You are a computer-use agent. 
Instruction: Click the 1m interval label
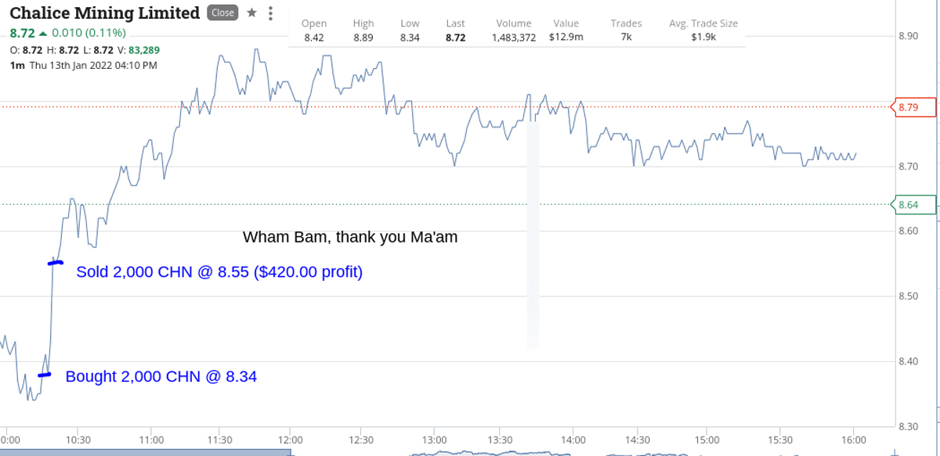point(17,66)
